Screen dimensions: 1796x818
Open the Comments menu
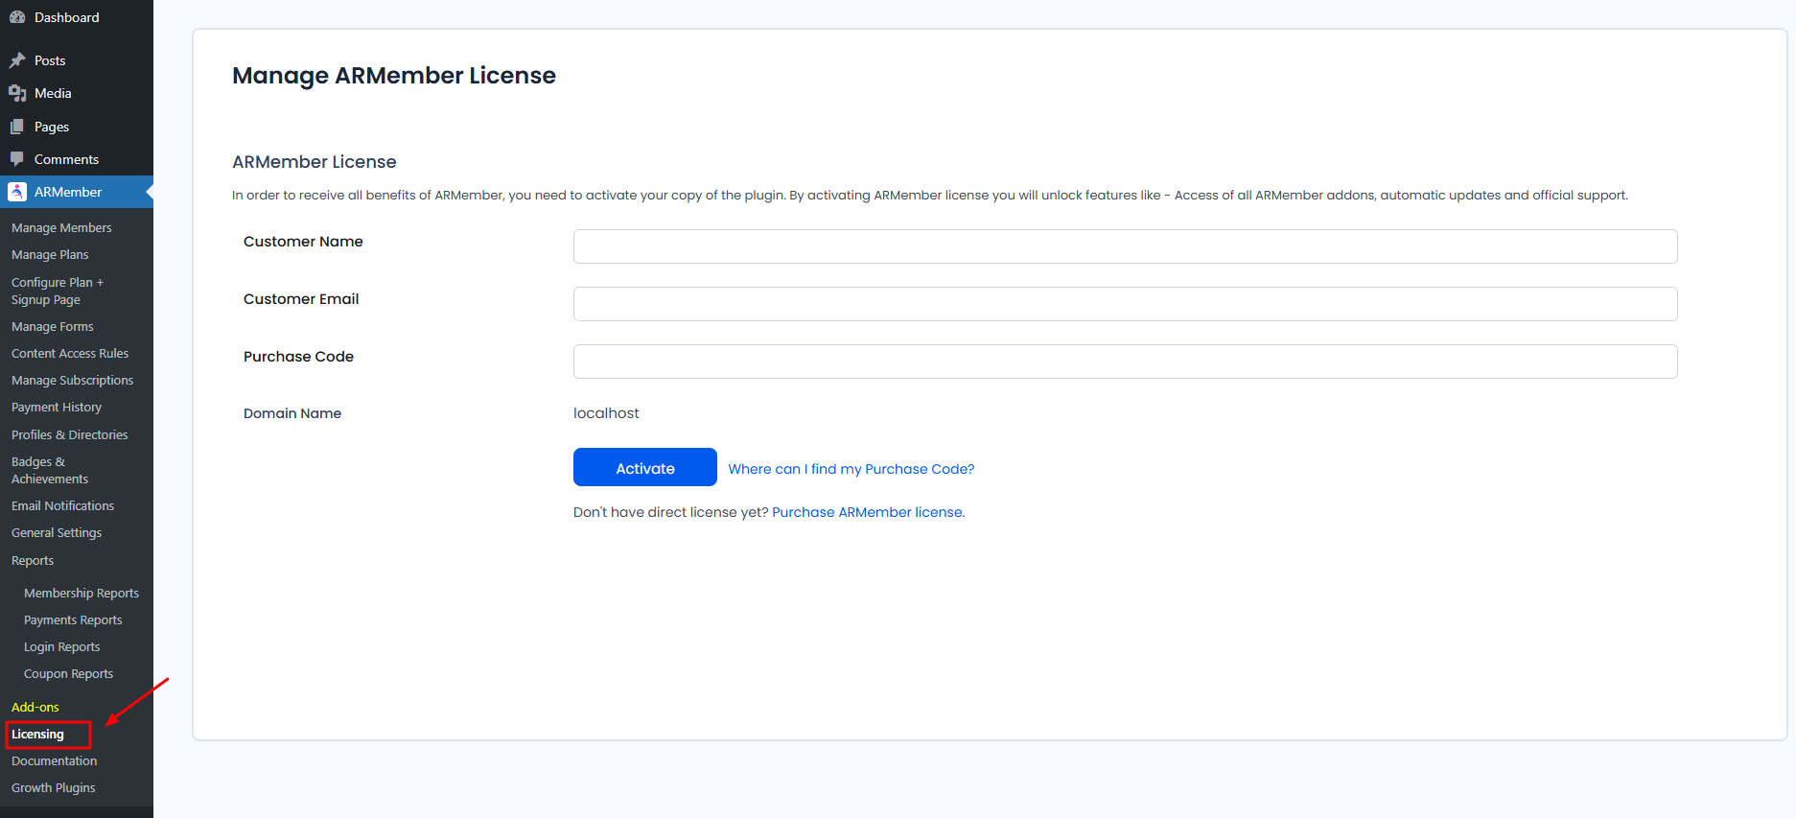[66, 159]
